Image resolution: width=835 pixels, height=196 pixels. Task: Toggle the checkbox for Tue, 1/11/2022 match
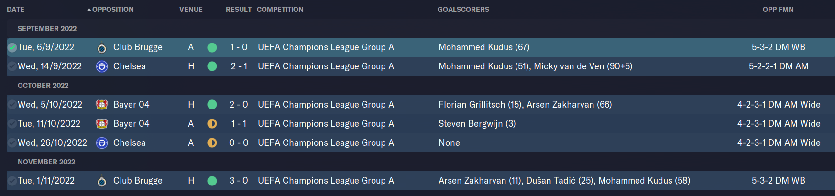[x=12, y=181]
